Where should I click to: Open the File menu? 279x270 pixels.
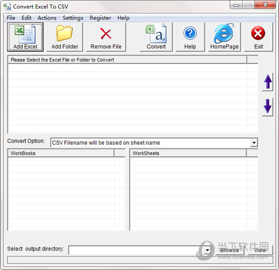pyautogui.click(x=11, y=18)
